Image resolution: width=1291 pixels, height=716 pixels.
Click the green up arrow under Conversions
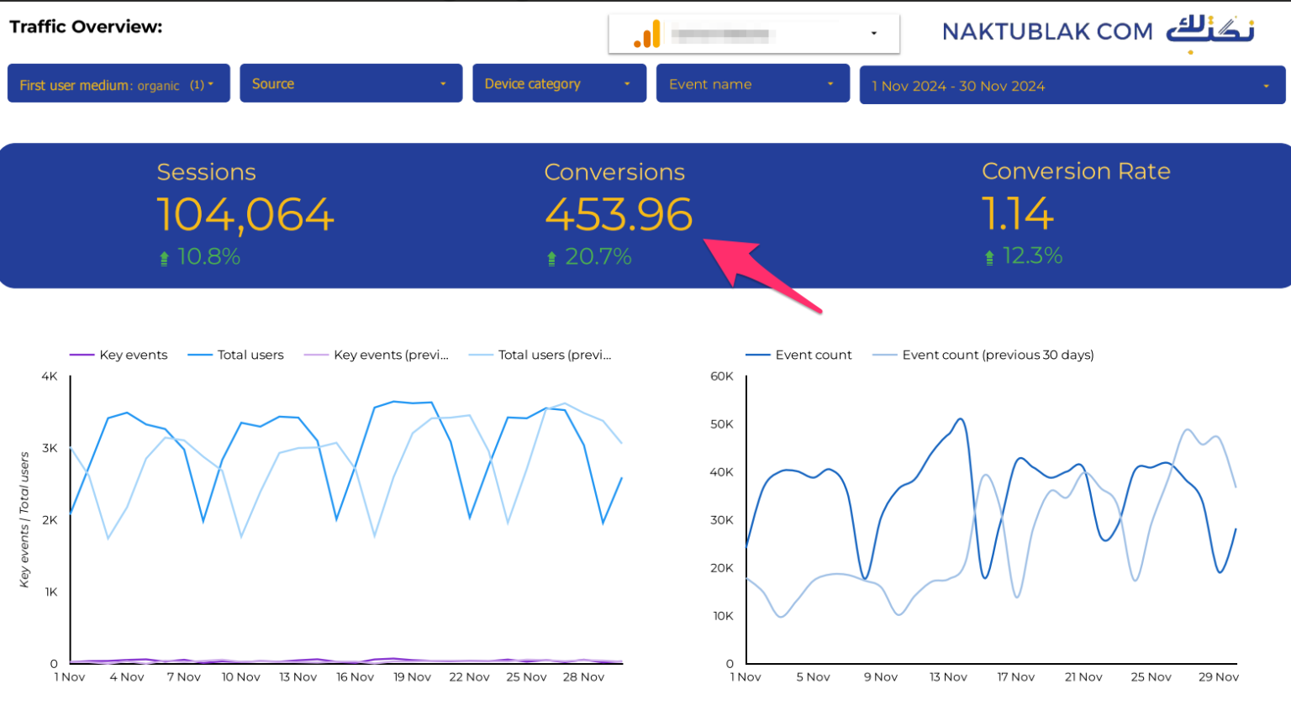tap(551, 258)
